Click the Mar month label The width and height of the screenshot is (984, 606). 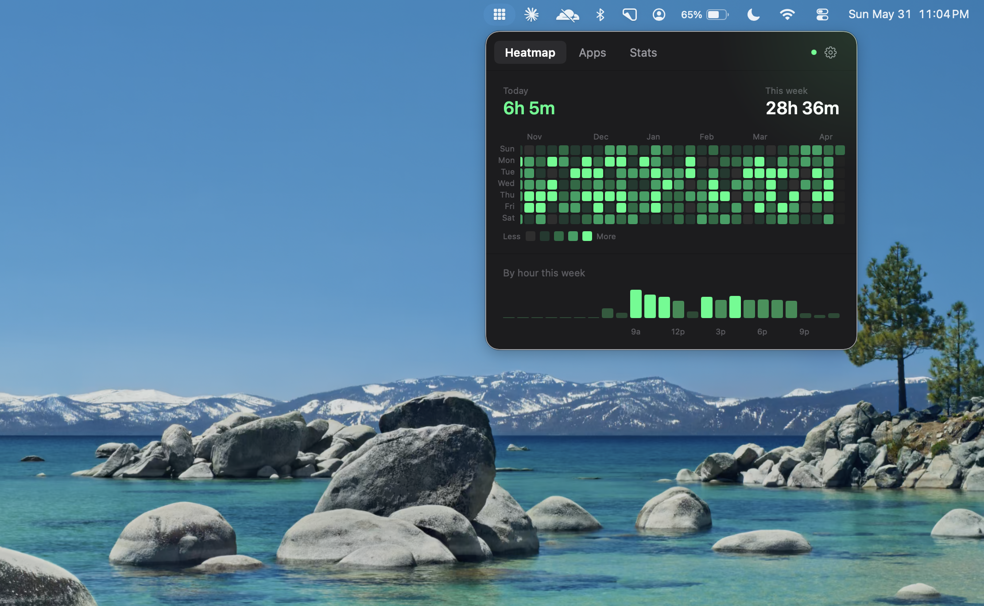[x=759, y=136]
